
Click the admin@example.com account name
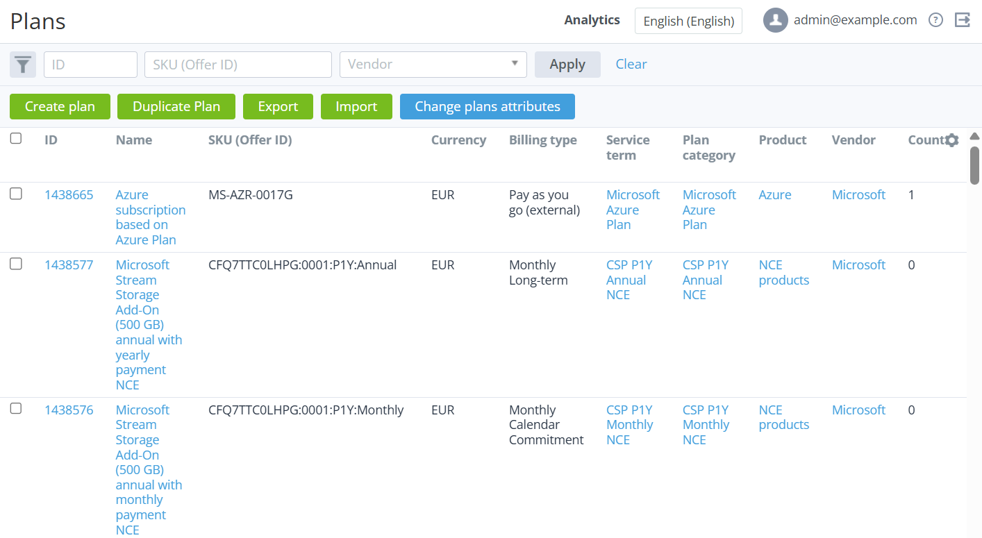(x=856, y=20)
